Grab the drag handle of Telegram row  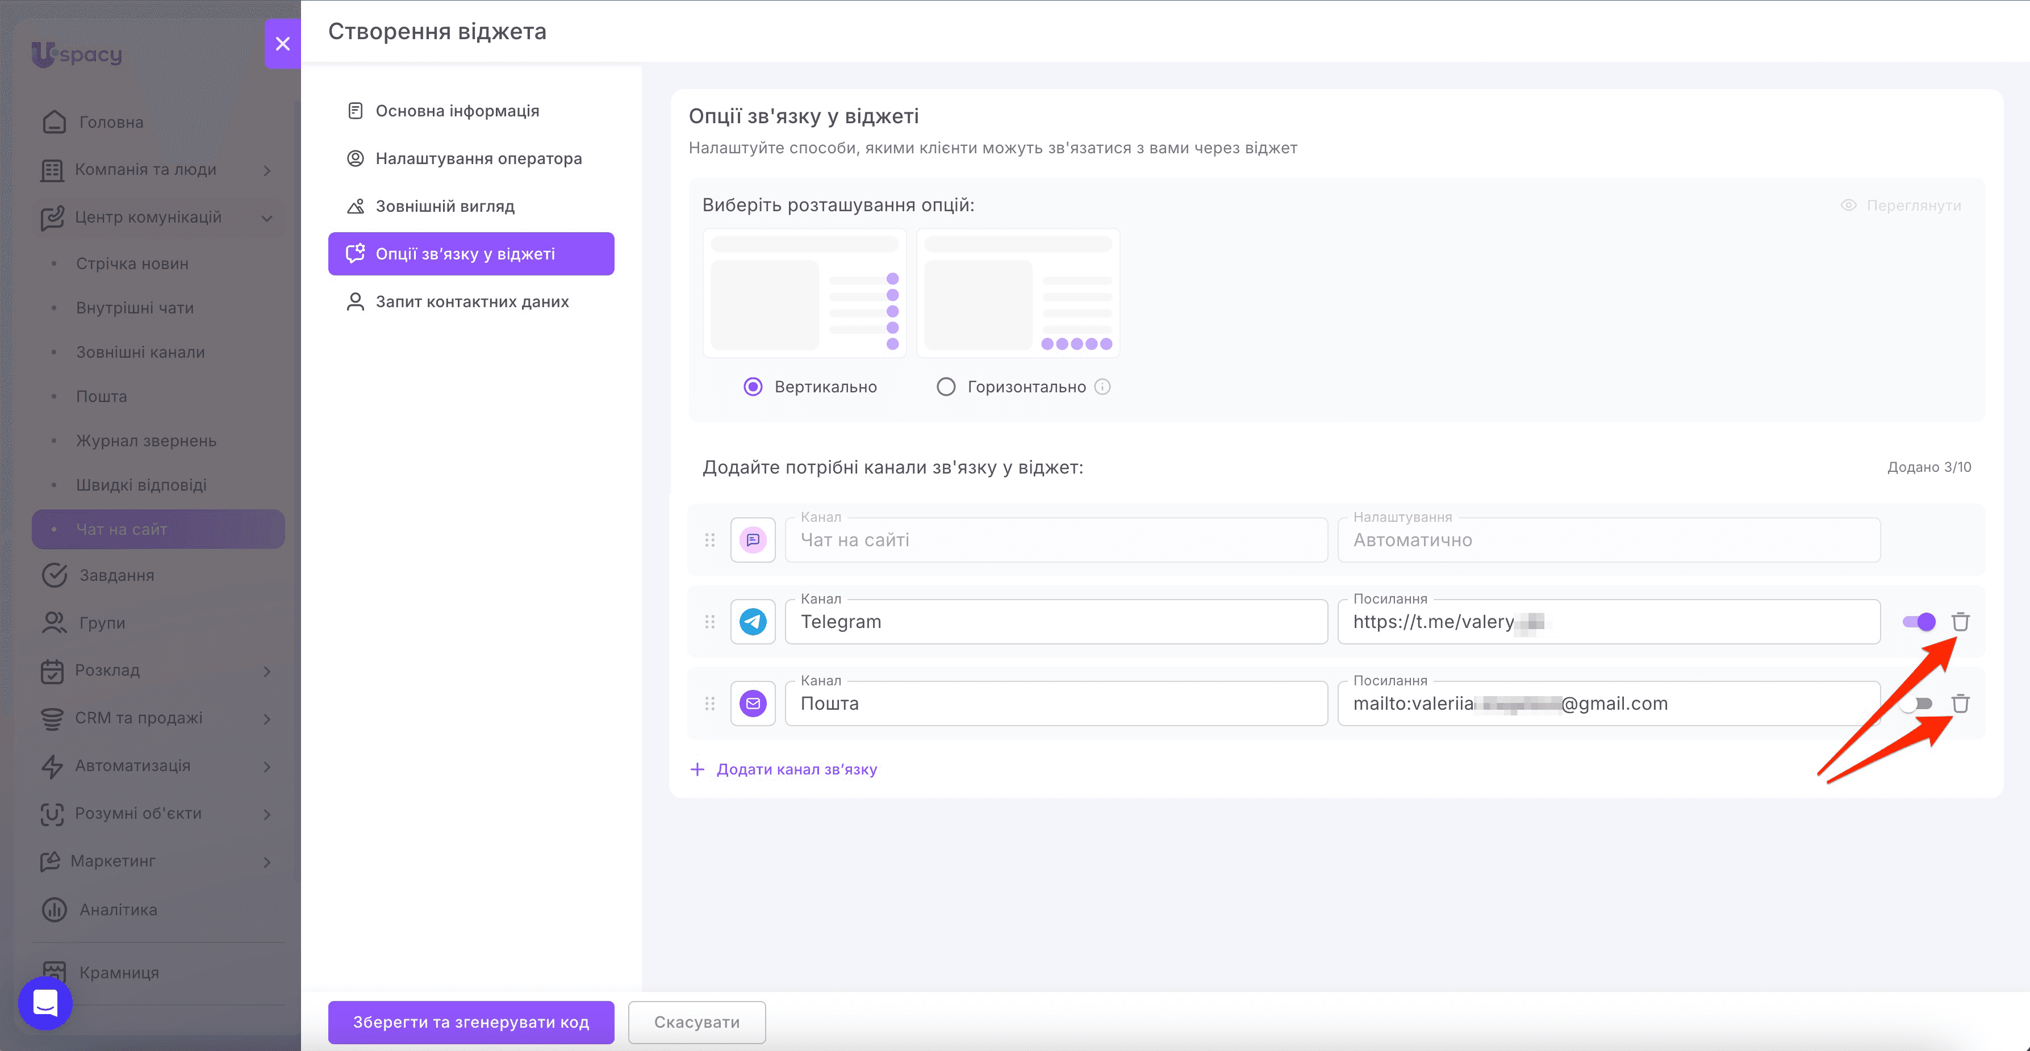coord(709,622)
